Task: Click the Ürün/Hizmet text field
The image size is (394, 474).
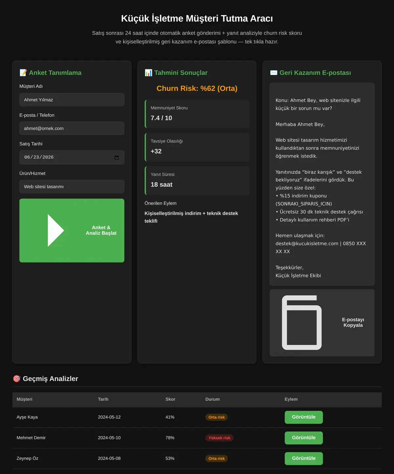Action: (x=72, y=187)
